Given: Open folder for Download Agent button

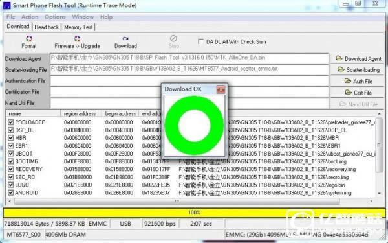Looking at the screenshot, I should 358,59.
